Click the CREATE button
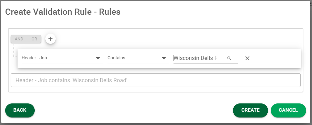Image resolution: width=312 pixels, height=125 pixels. point(250,110)
